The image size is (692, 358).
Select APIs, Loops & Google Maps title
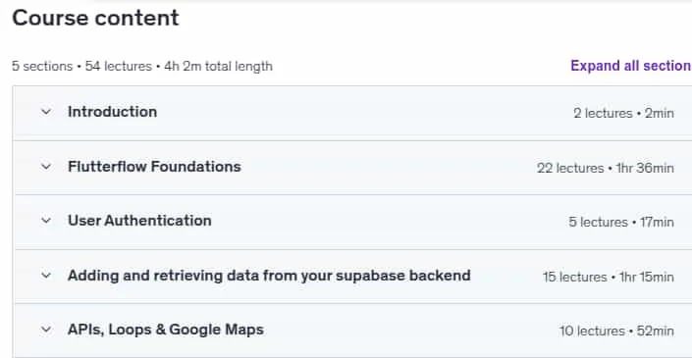[x=166, y=330]
